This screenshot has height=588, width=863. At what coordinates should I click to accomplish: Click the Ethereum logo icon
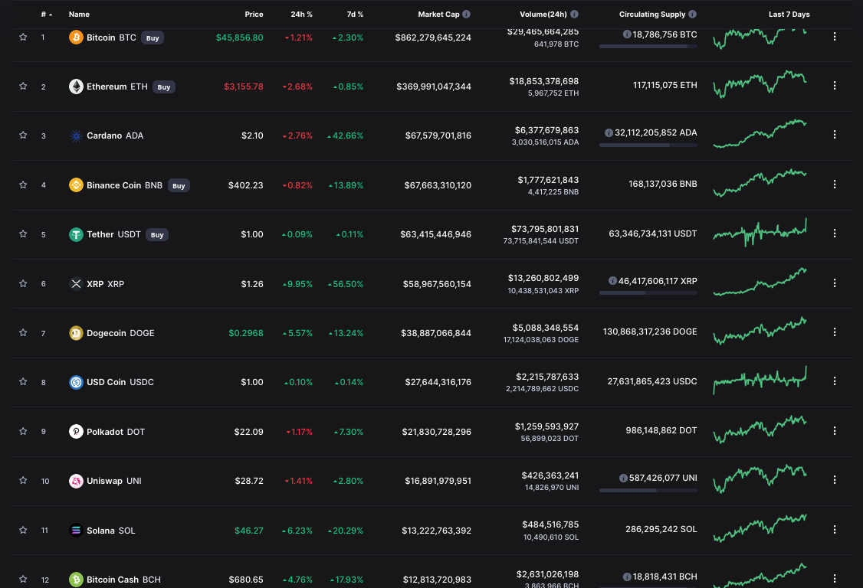point(76,87)
